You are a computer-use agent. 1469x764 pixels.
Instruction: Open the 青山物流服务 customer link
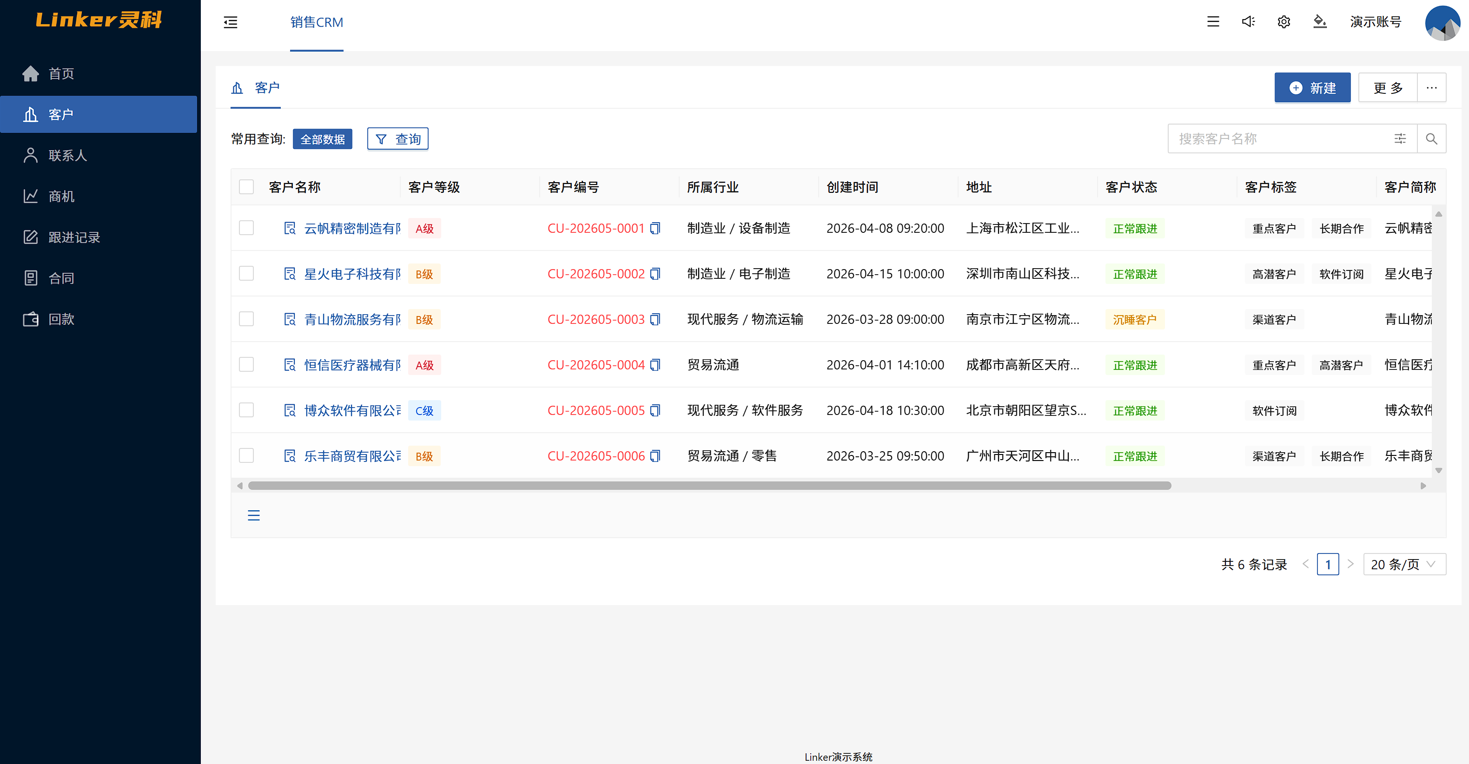pyautogui.click(x=352, y=319)
